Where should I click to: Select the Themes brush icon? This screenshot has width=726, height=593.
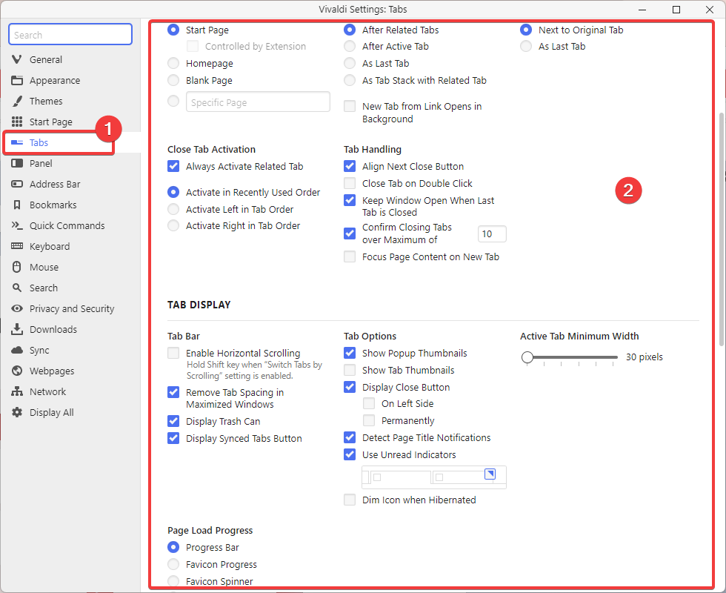point(16,101)
